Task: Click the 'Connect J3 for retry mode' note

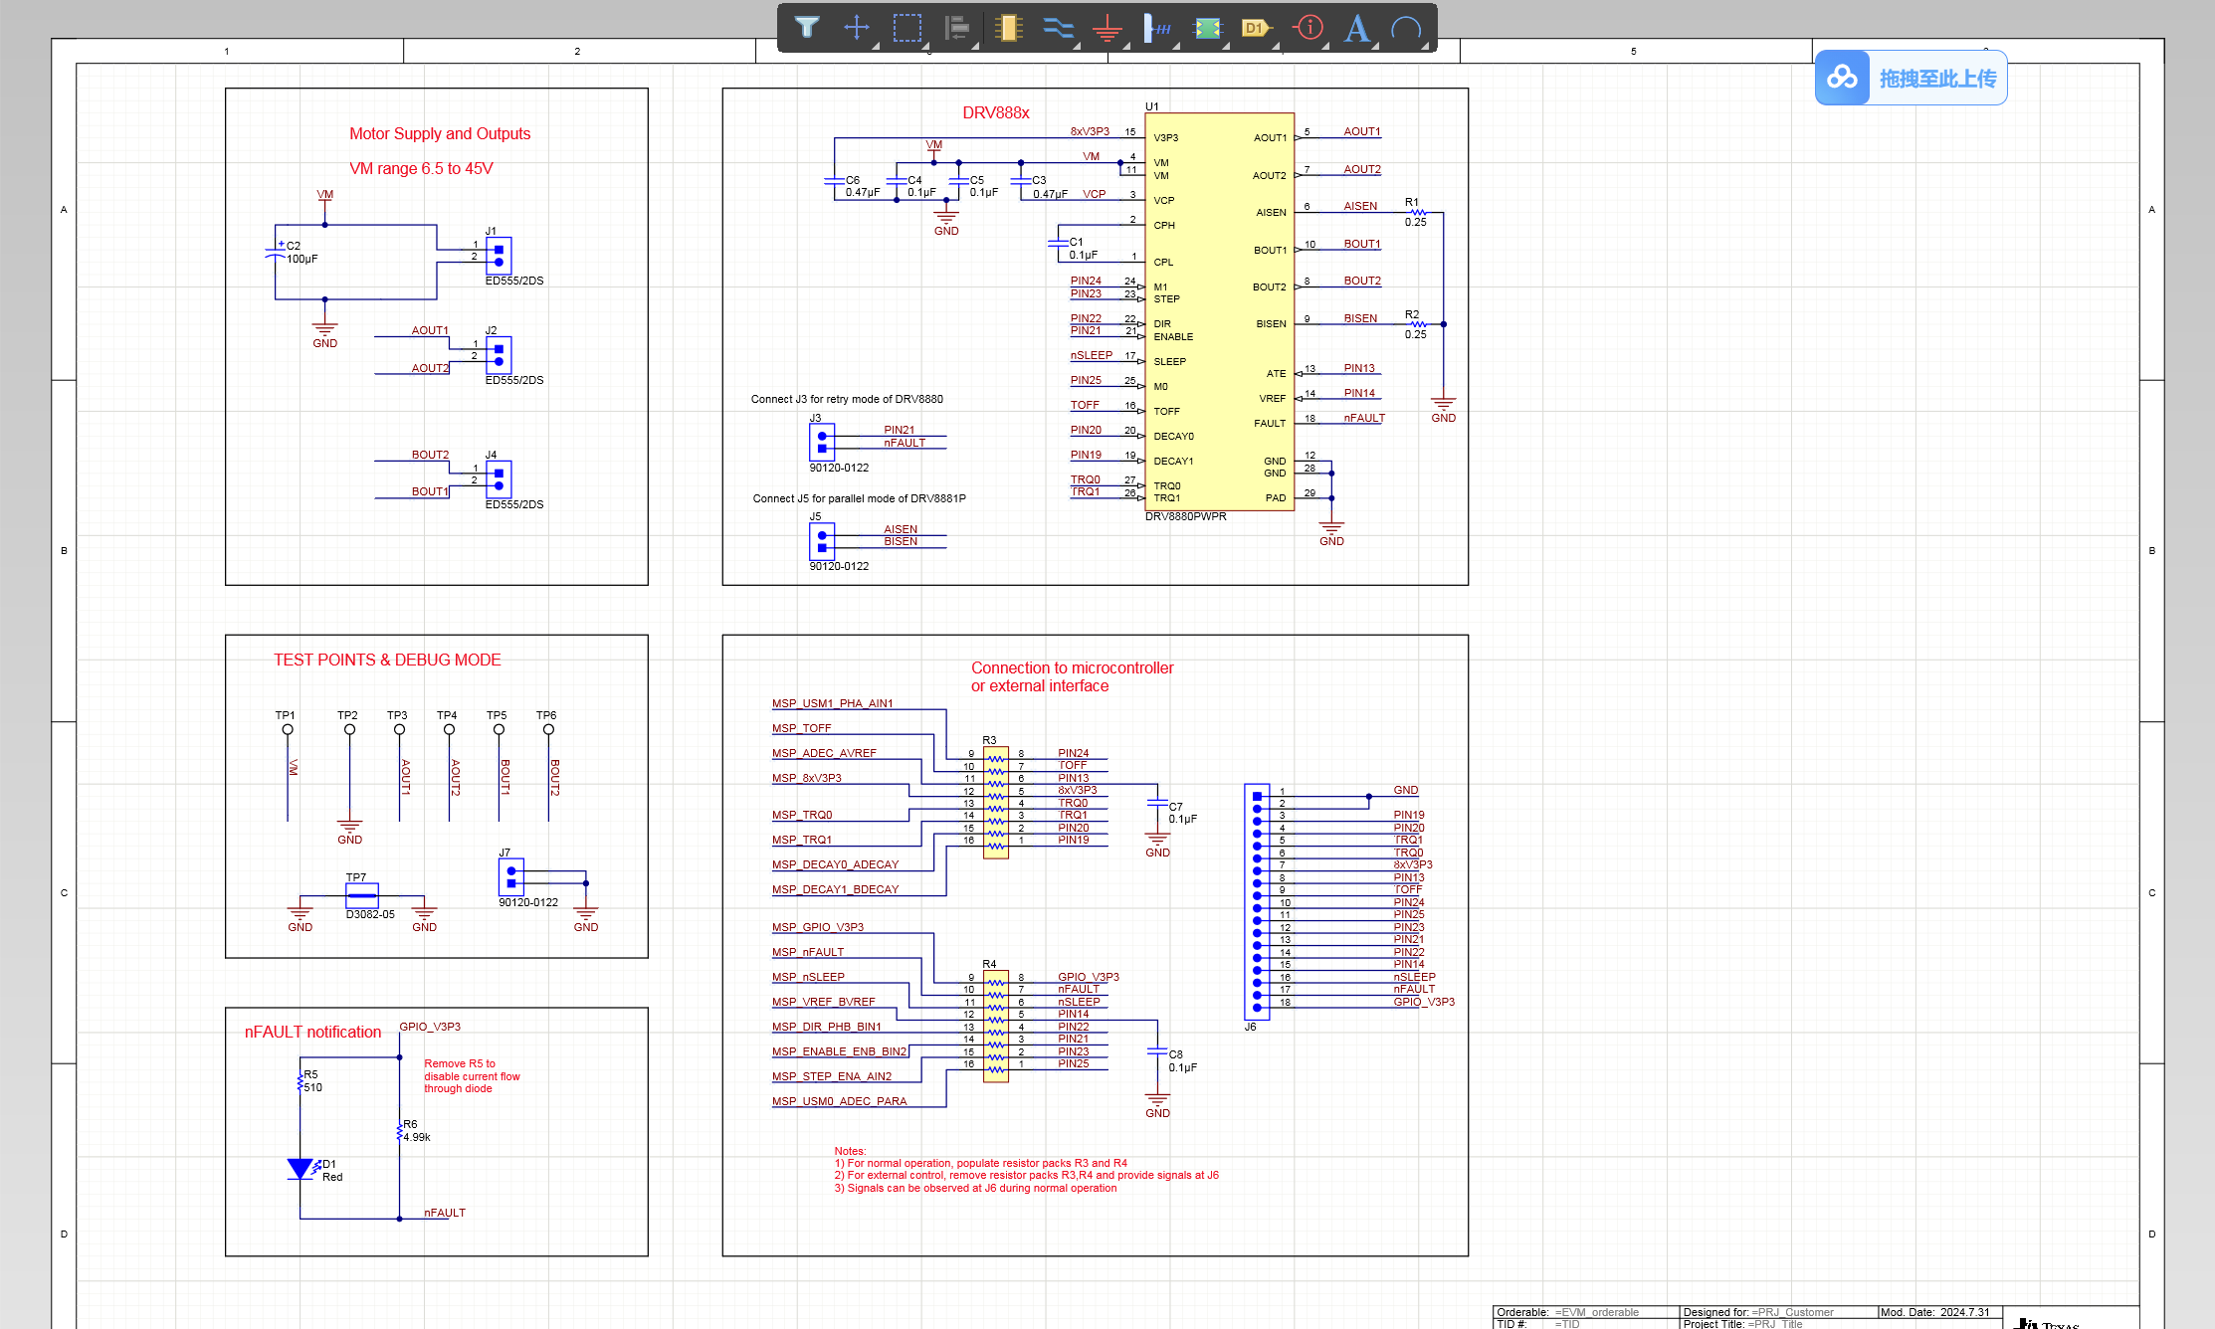Action: coord(847,399)
